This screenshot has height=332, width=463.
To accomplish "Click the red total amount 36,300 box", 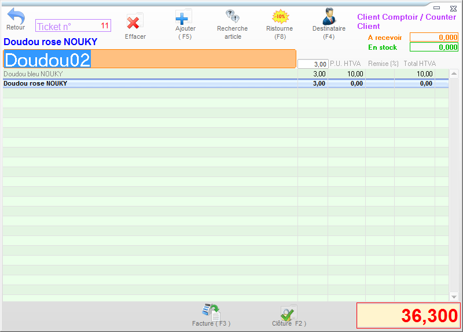I will [x=408, y=316].
